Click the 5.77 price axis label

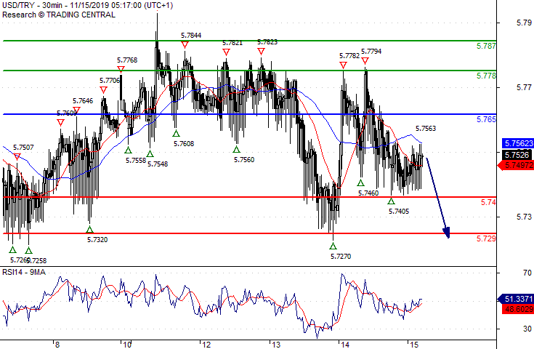tap(524, 87)
